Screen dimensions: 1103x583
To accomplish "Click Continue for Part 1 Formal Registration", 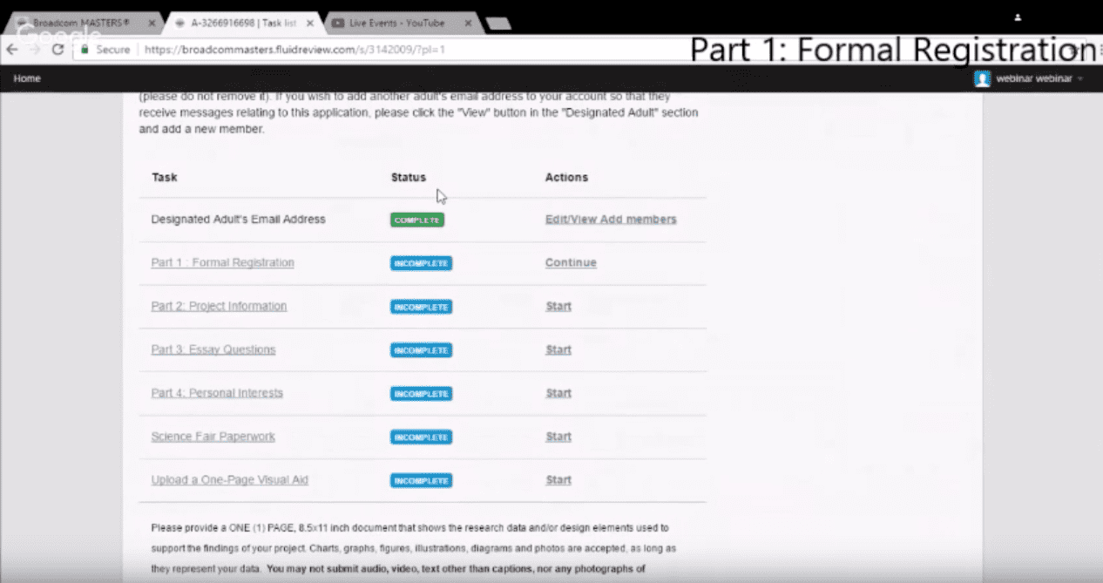I will pyautogui.click(x=571, y=263).
